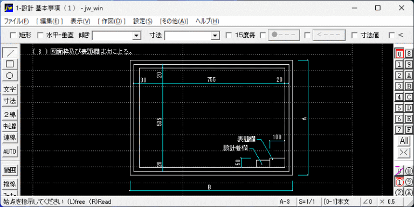Click the ●--- endpoint style button
Viewport: 414px width, 207px height.
tap(285, 35)
